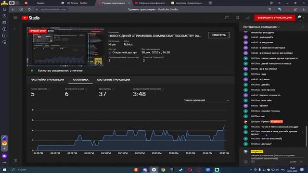Click the bookmark icon in address bar
Image resolution: width=308 pixels, height=173 pixels.
coord(269,10)
